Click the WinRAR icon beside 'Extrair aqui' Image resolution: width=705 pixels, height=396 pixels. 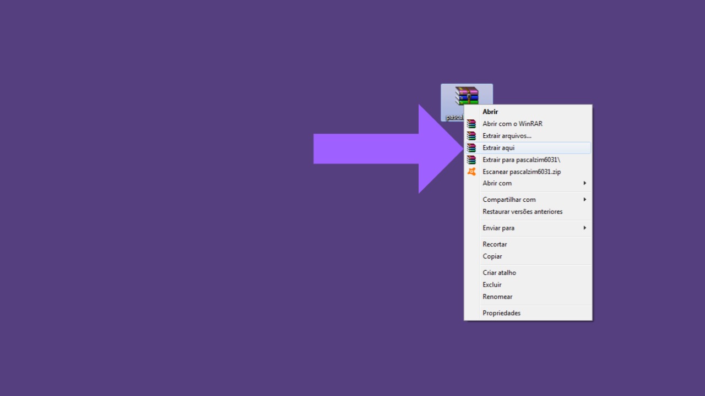pyautogui.click(x=471, y=147)
